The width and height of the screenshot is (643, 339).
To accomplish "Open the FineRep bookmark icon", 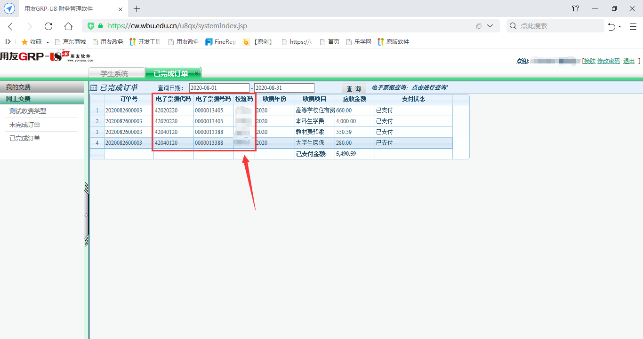I will pyautogui.click(x=209, y=42).
